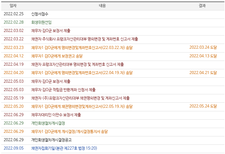Select '채무자 김O균 적립금 반환계좌 신청서 제출'
225x154 pixels.
pos(63,90)
